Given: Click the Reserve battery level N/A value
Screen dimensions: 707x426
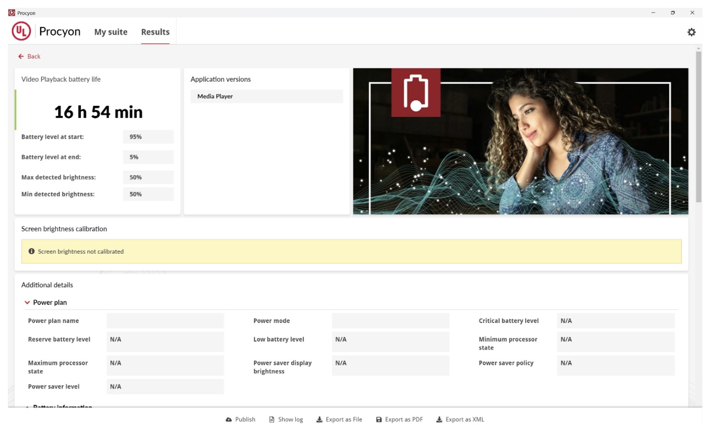Looking at the screenshot, I should (x=165, y=342).
